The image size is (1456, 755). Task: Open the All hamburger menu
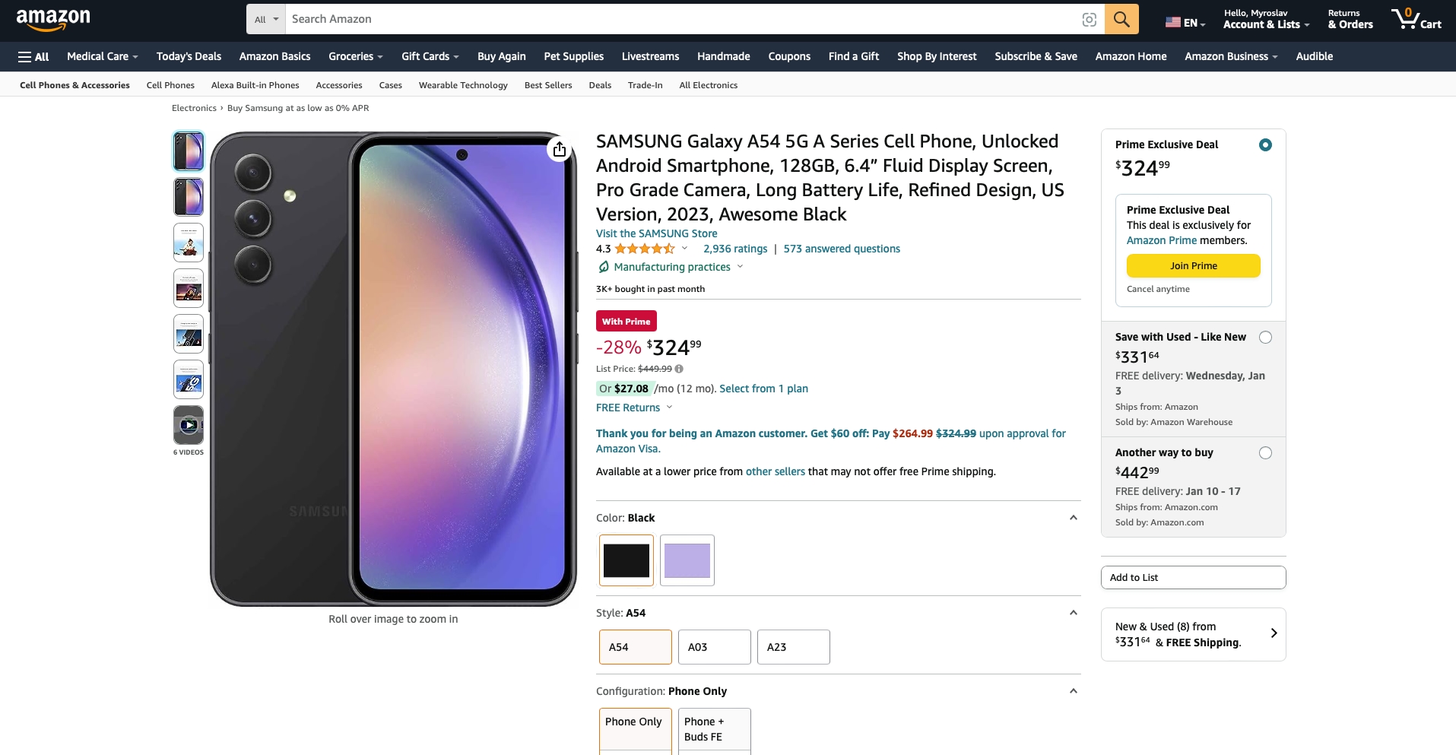click(33, 56)
